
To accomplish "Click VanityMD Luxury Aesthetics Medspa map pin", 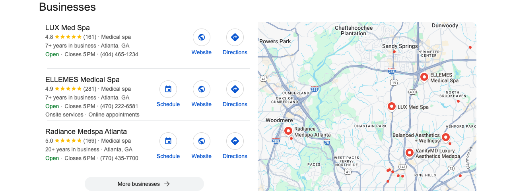I will [x=410, y=153].
